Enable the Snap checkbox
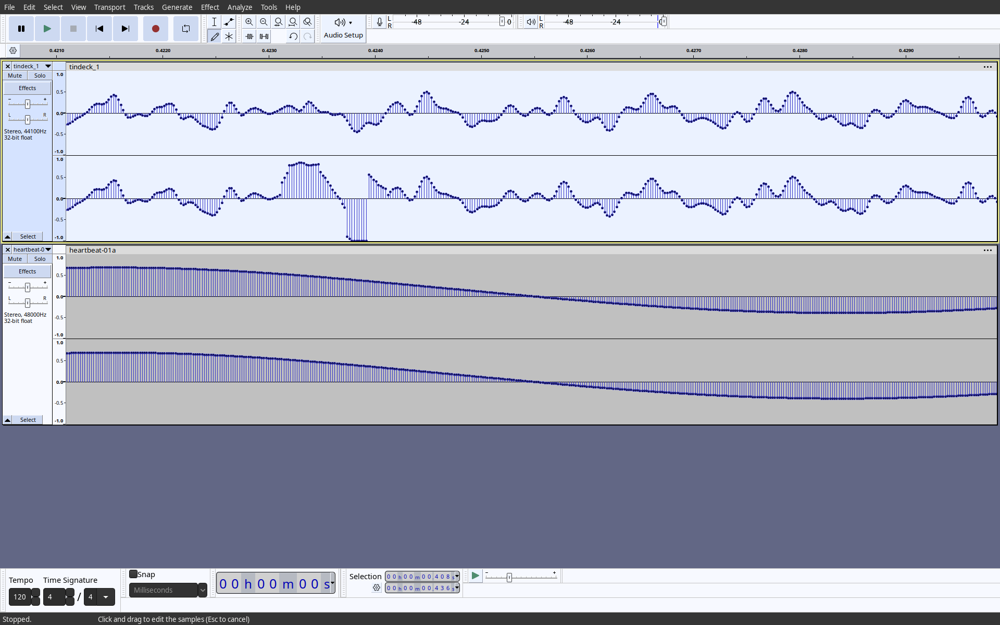This screenshot has width=1000, height=625. point(133,574)
